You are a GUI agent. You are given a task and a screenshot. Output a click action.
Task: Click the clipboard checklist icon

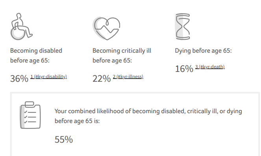30,115
